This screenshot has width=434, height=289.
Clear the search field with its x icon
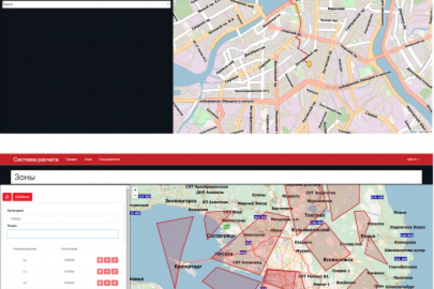point(168,4)
